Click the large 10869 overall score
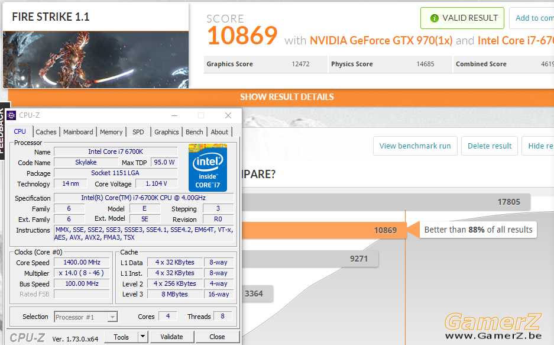This screenshot has width=554, height=345. (242, 36)
